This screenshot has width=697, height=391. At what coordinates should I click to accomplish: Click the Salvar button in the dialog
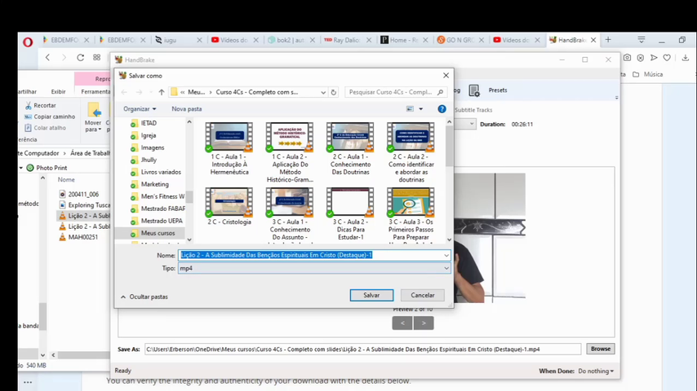click(x=371, y=295)
